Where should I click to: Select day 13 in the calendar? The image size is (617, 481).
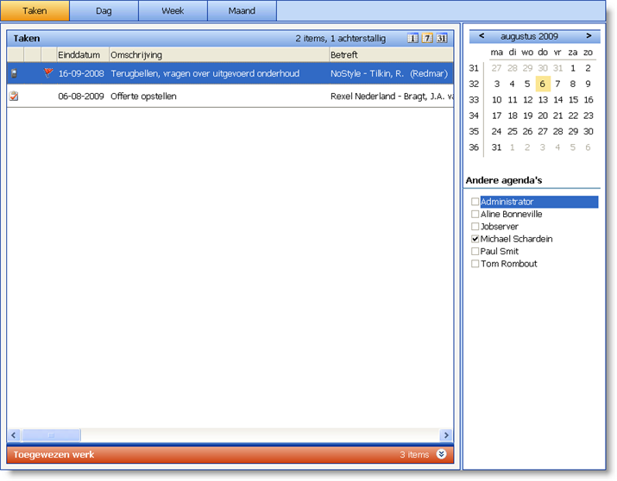543,100
